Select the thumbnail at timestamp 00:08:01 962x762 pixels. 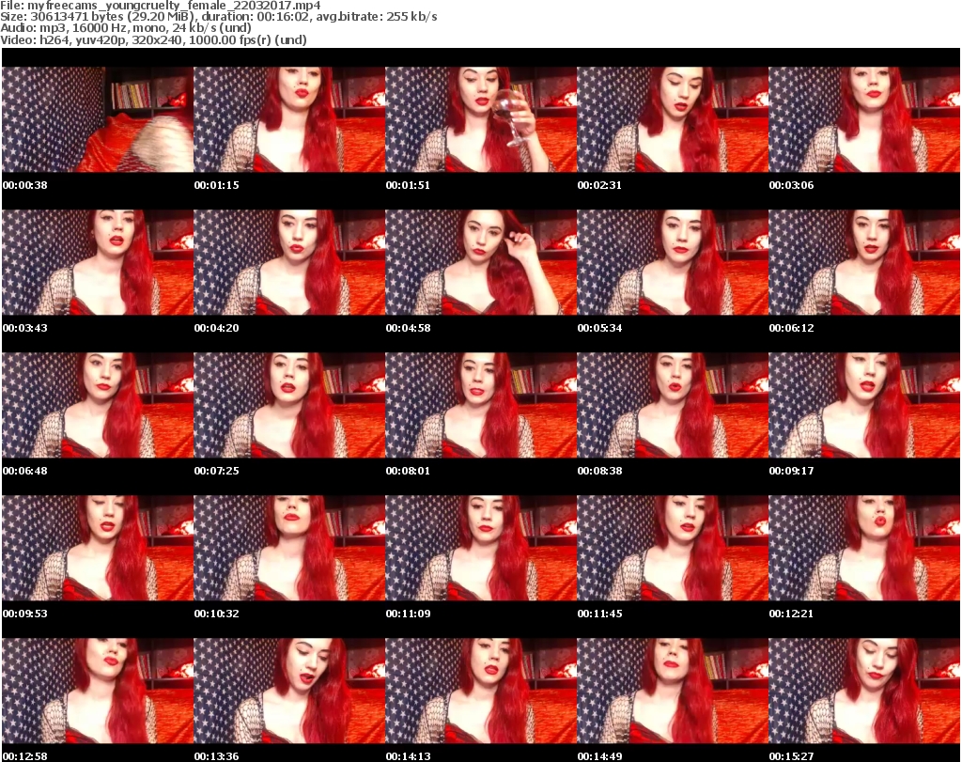tap(481, 406)
